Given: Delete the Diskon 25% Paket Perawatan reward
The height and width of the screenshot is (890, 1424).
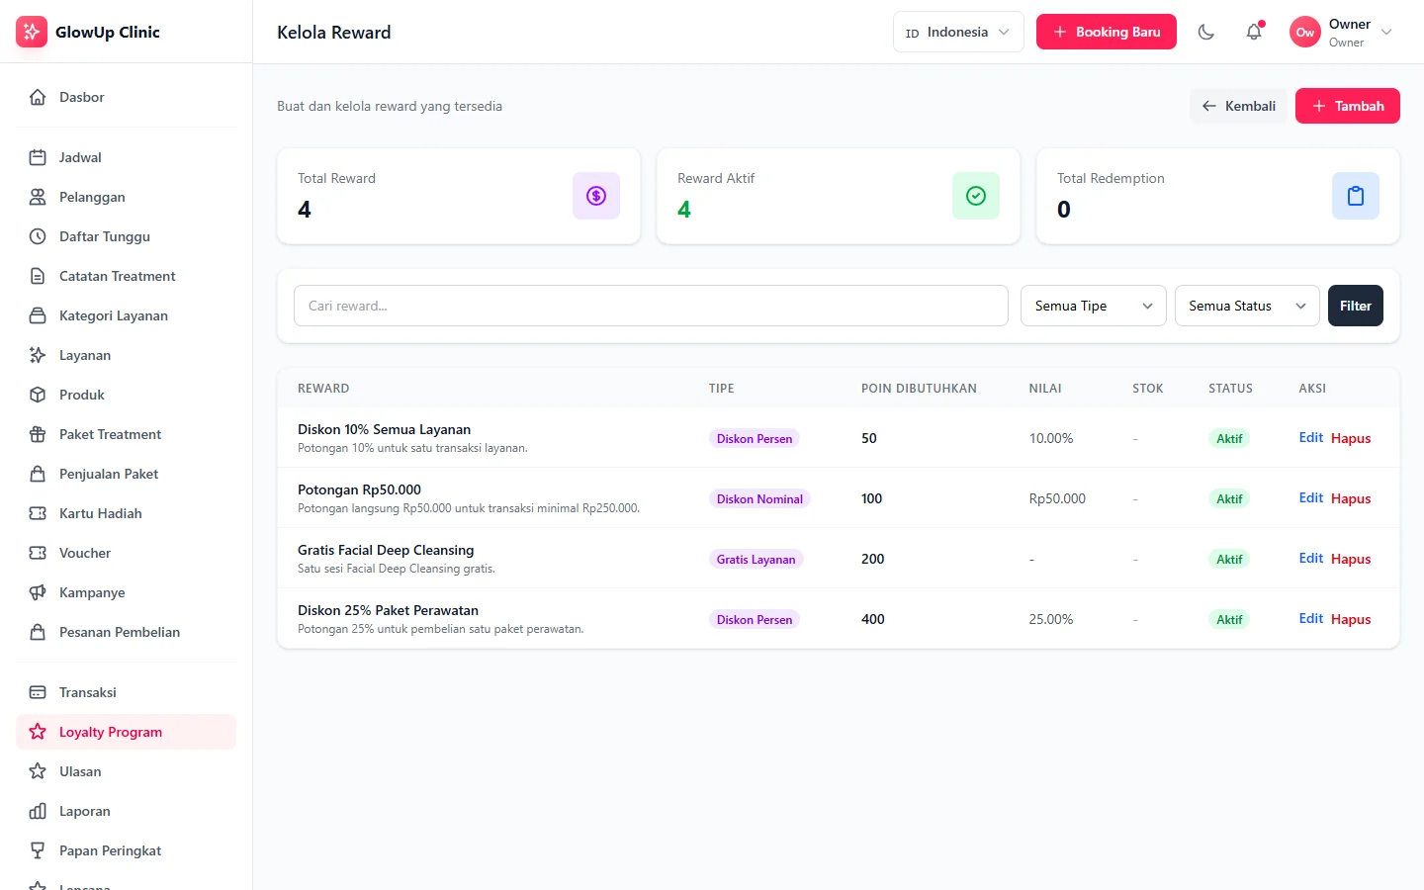Looking at the screenshot, I should [1351, 619].
